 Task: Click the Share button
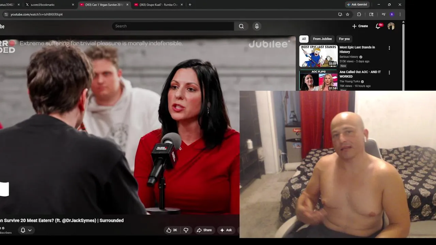coord(204,230)
